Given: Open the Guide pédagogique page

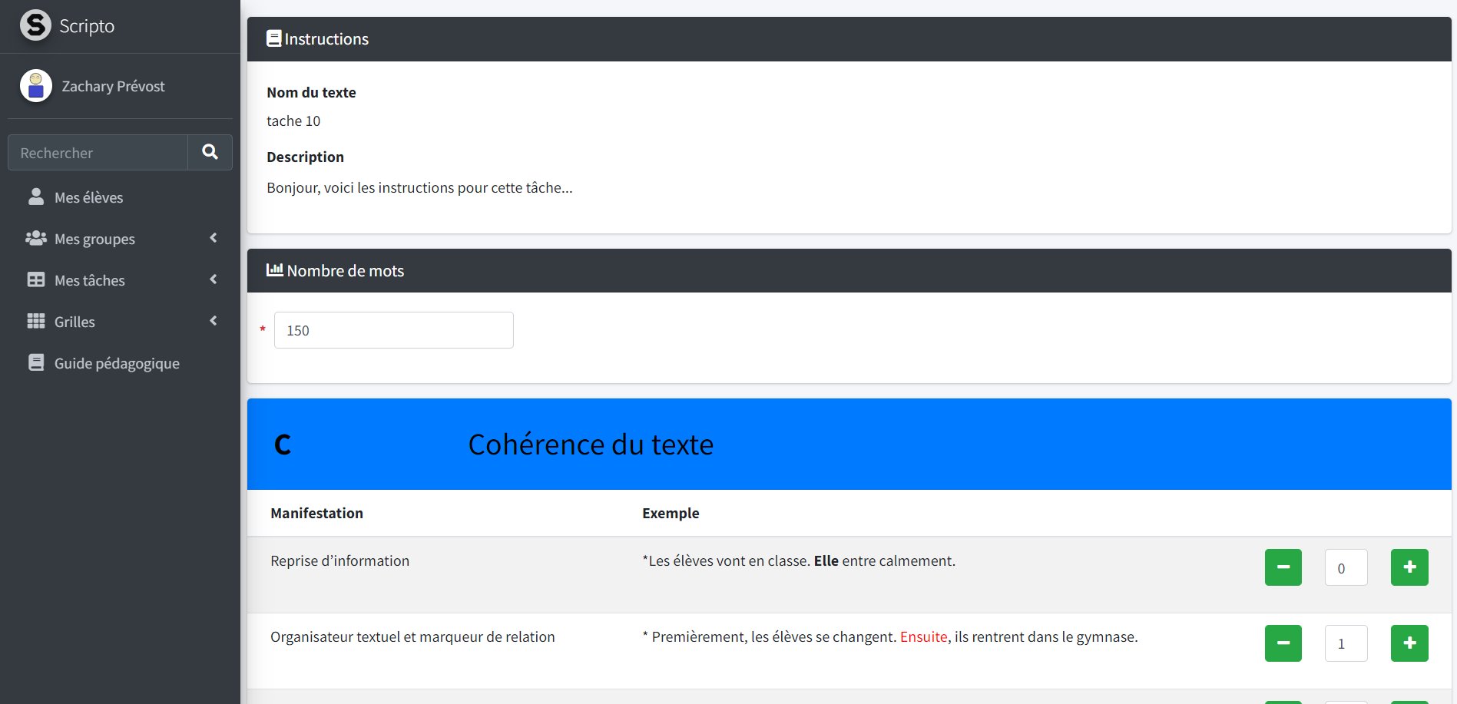Looking at the screenshot, I should click(117, 362).
